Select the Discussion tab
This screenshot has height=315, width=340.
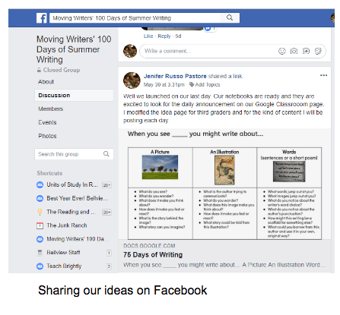pos(74,96)
